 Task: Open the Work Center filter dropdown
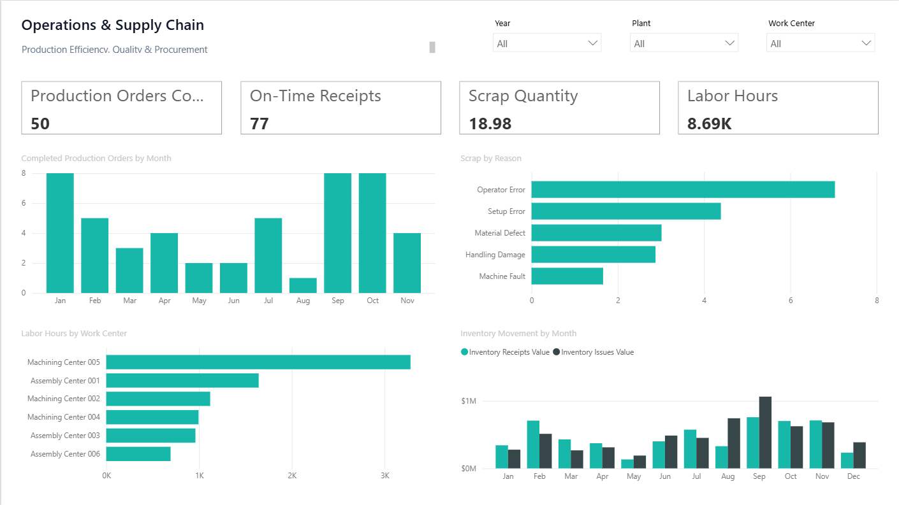(x=821, y=43)
